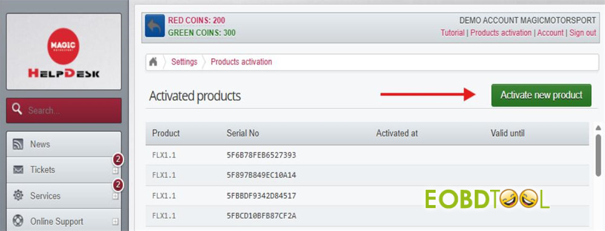The height and width of the screenshot is (231, 605).
Task: Go to Settings breadcrumb
Action: point(184,62)
